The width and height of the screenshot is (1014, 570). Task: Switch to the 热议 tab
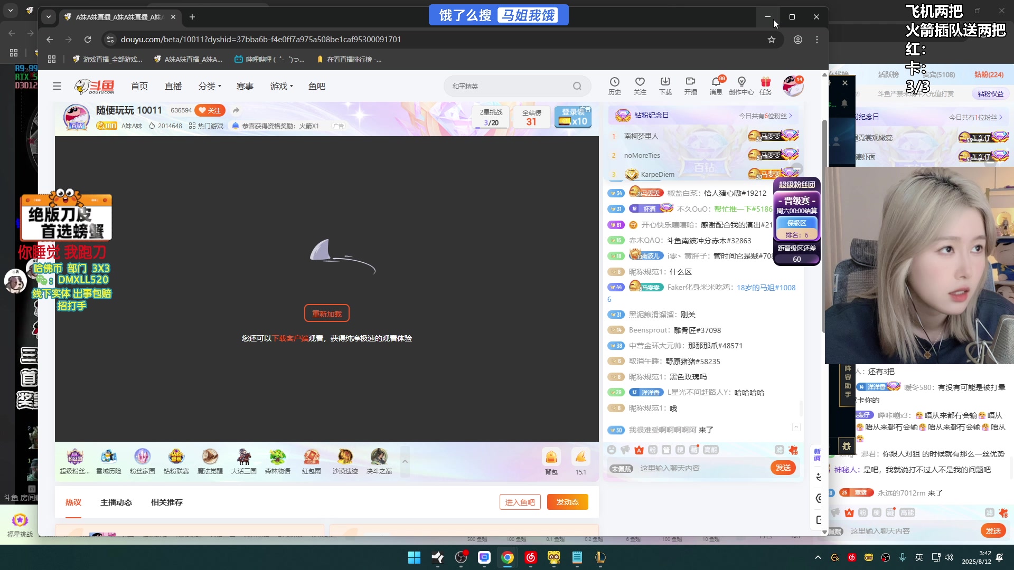73,502
